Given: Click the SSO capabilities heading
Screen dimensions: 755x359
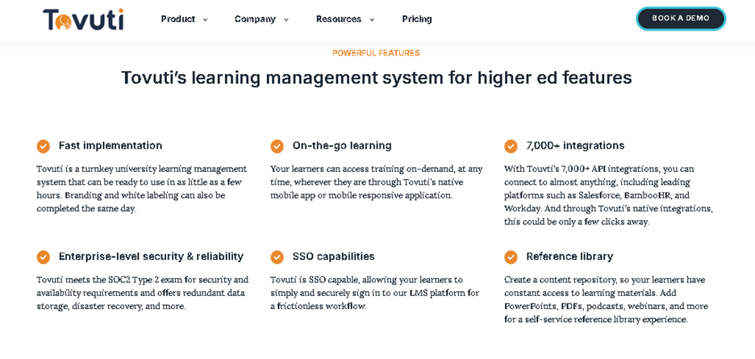Looking at the screenshot, I should pos(334,257).
